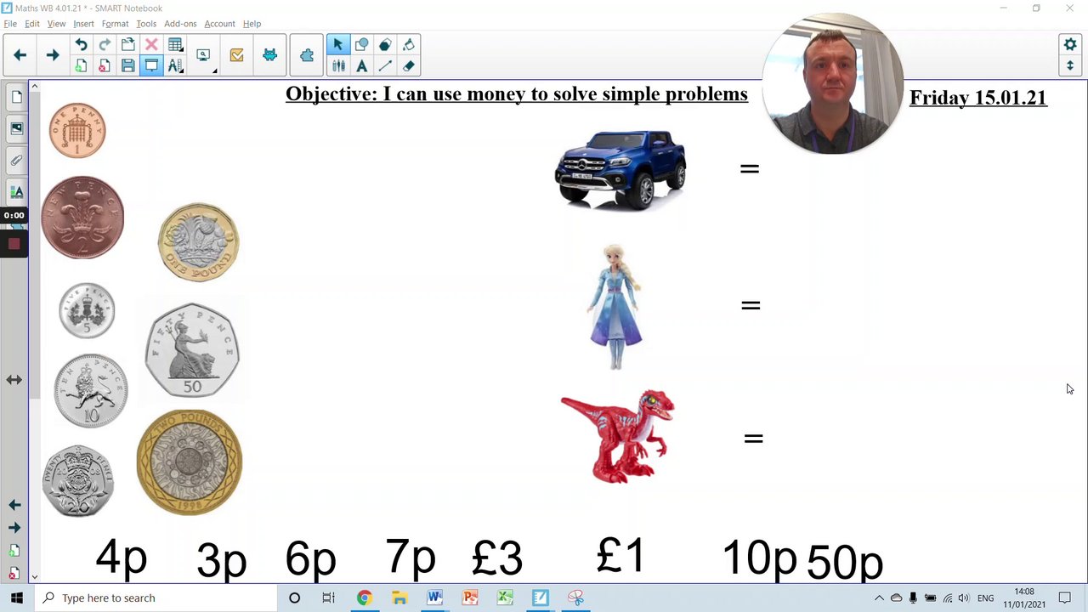This screenshot has width=1088, height=612.
Task: Select the Eraser tool
Action: [409, 65]
